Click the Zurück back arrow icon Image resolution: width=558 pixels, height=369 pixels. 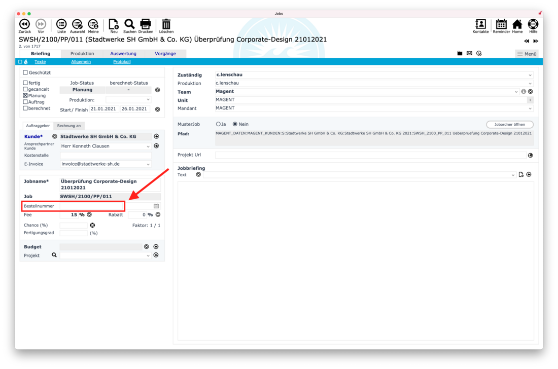pyautogui.click(x=24, y=24)
